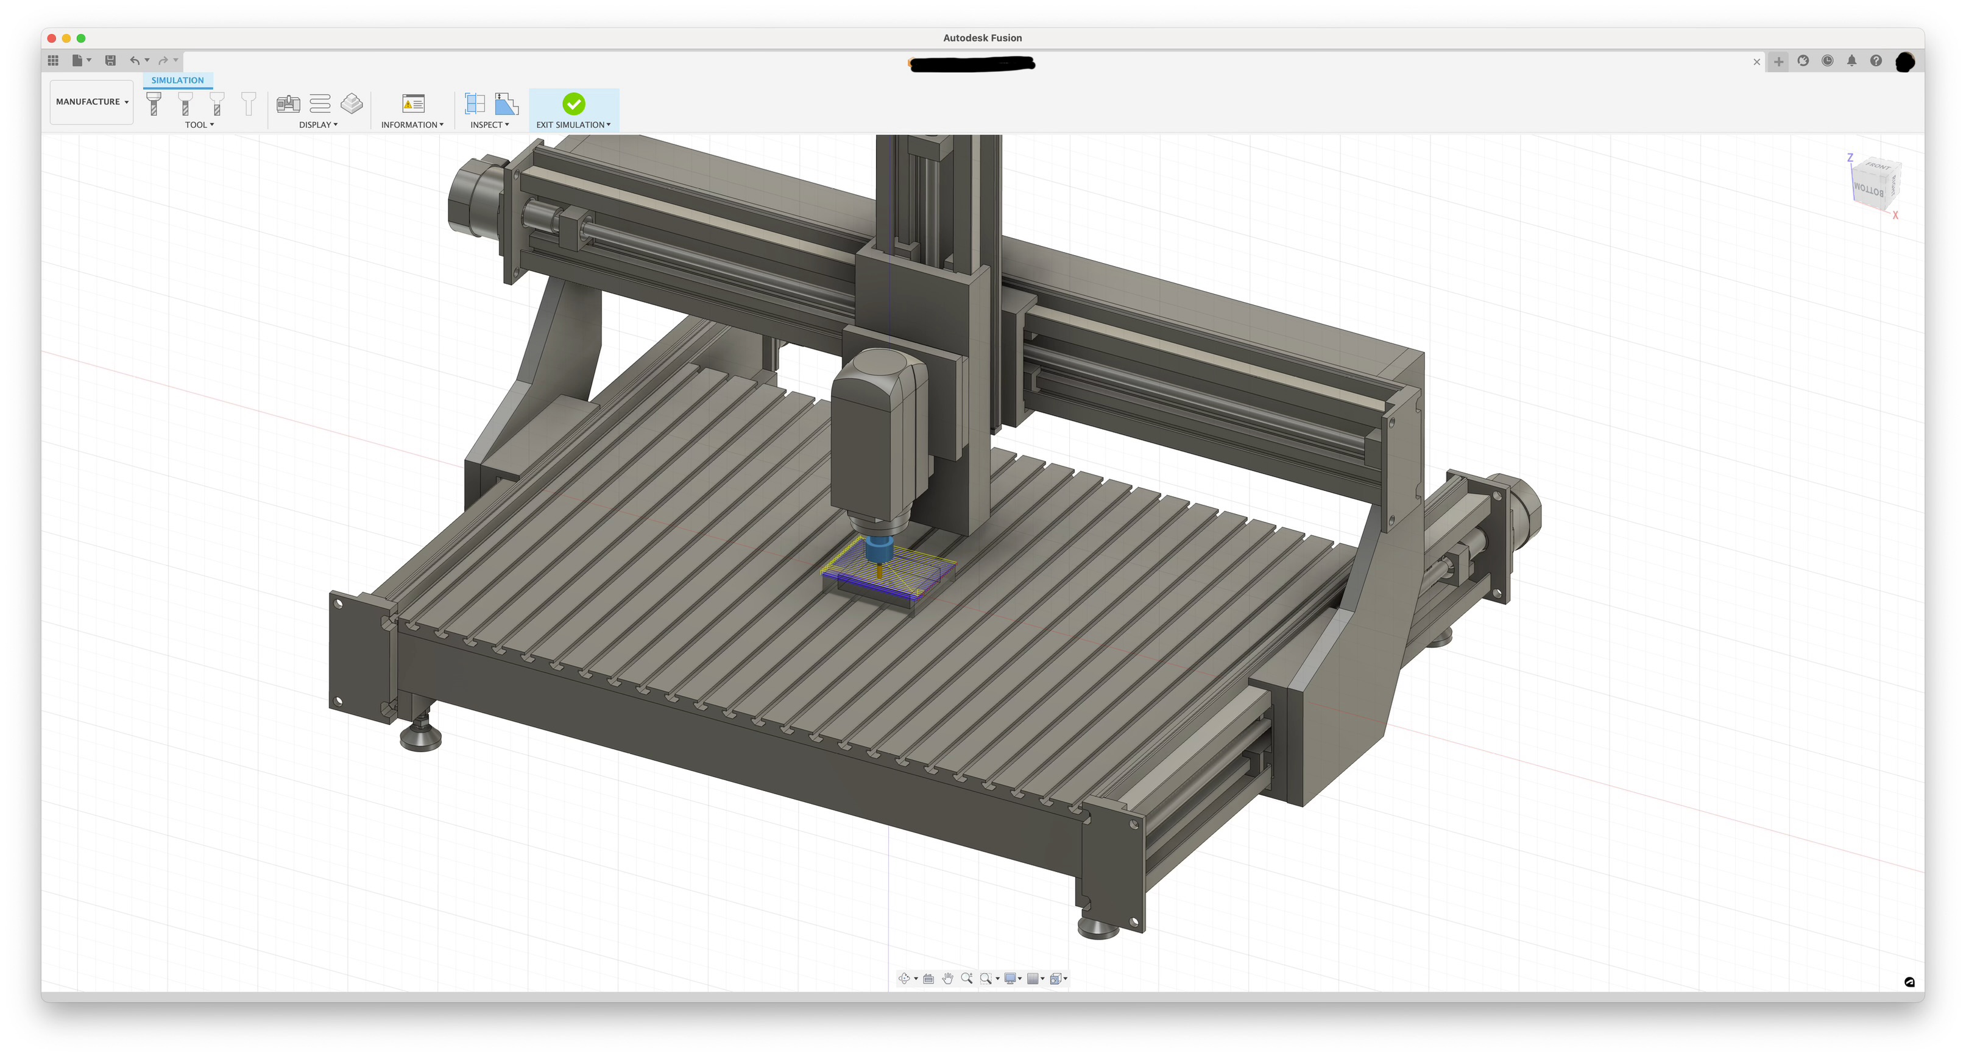Expand the Inspect dropdown menu
The height and width of the screenshot is (1056, 1966).
(489, 125)
